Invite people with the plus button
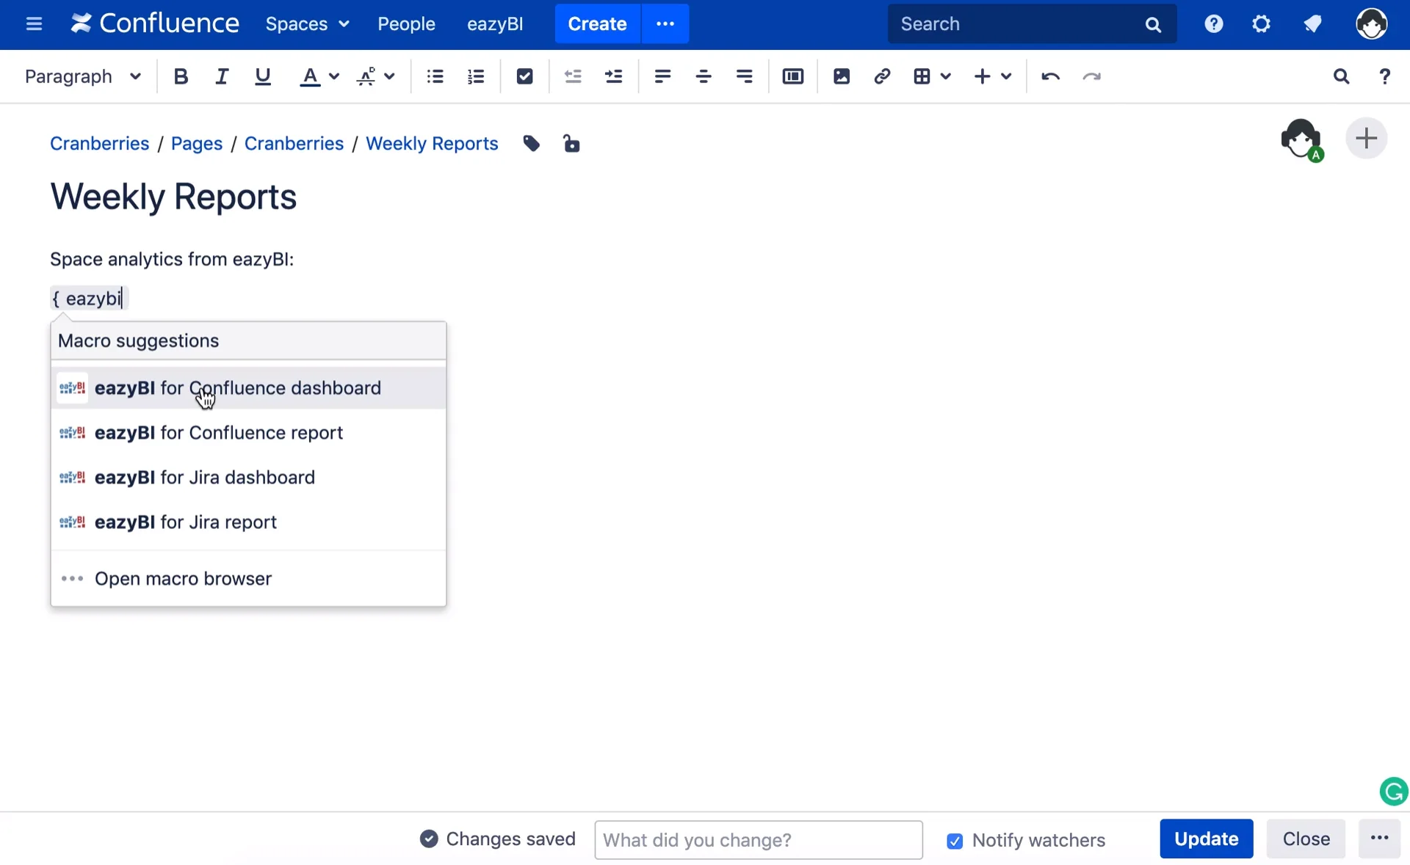Viewport: 1410px width, 865px height. pyautogui.click(x=1366, y=138)
